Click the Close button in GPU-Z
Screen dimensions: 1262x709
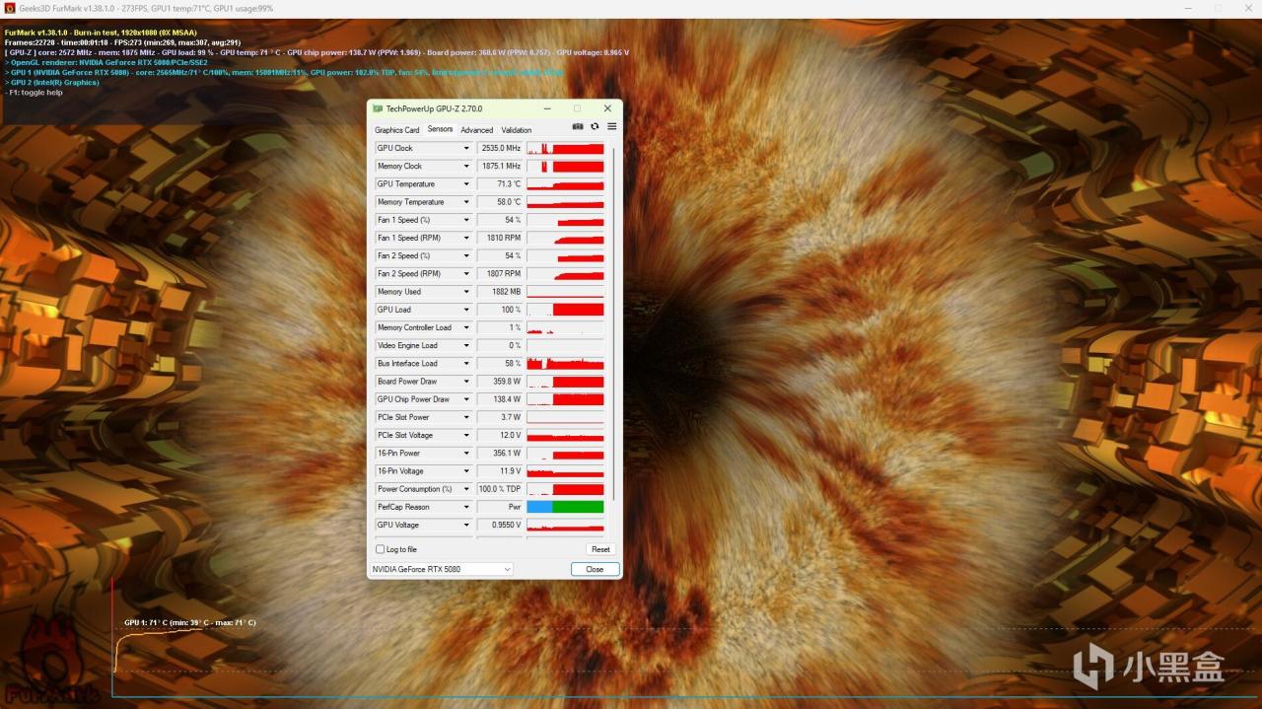[x=595, y=569]
